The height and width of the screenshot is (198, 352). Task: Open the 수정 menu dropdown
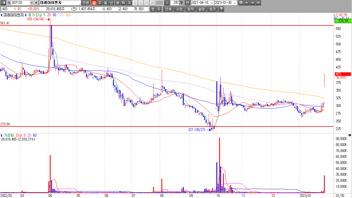[x=179, y=9]
